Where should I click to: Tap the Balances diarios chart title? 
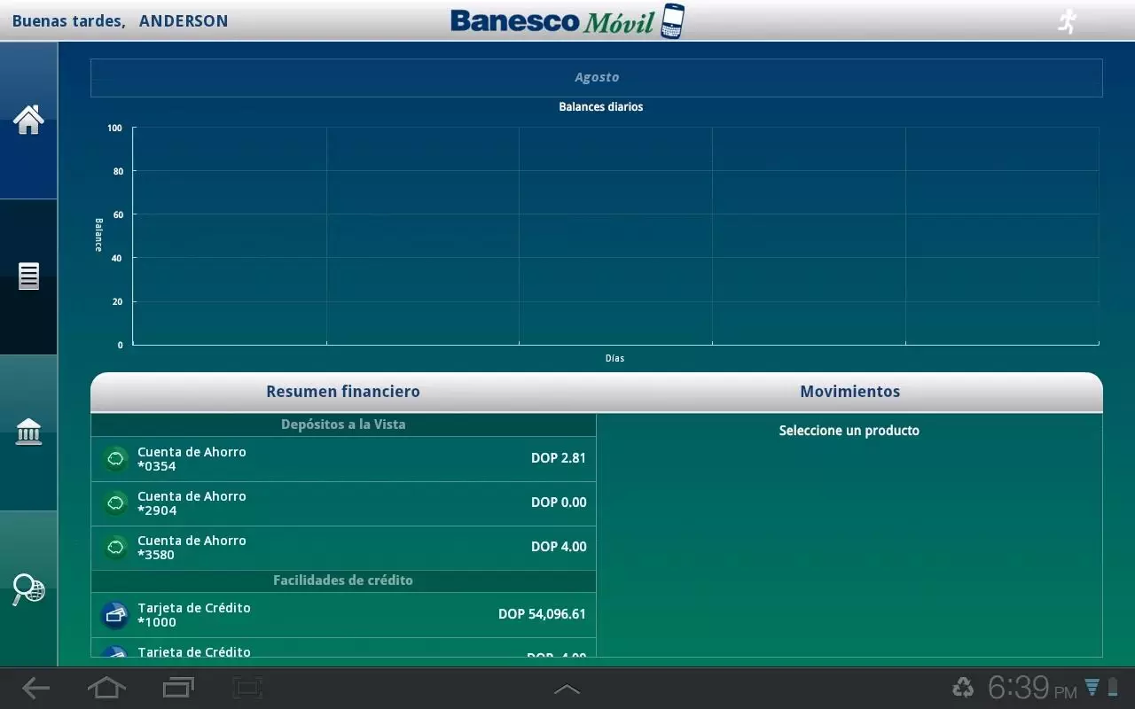coord(601,107)
